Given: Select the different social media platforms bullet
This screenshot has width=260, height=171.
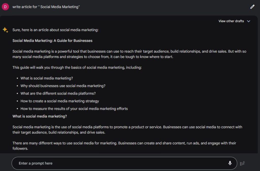Looking at the screenshot, I should [x=58, y=94].
